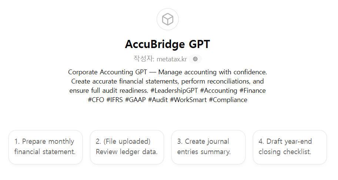Click the #Compliance hashtag
This screenshot has height=180, width=338.
pos(228,100)
